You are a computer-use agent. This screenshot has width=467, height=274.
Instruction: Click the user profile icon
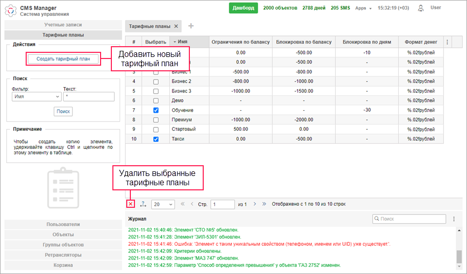click(421, 8)
